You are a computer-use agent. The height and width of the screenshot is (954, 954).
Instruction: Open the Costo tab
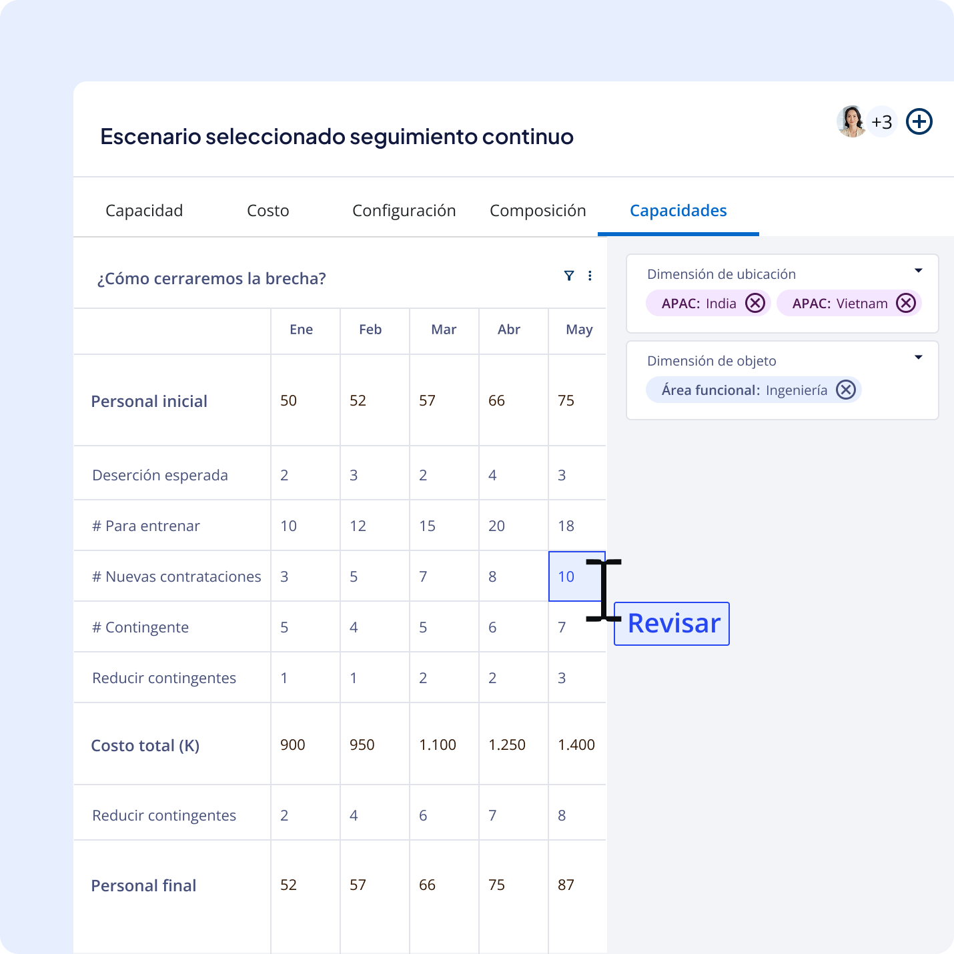coord(268,211)
